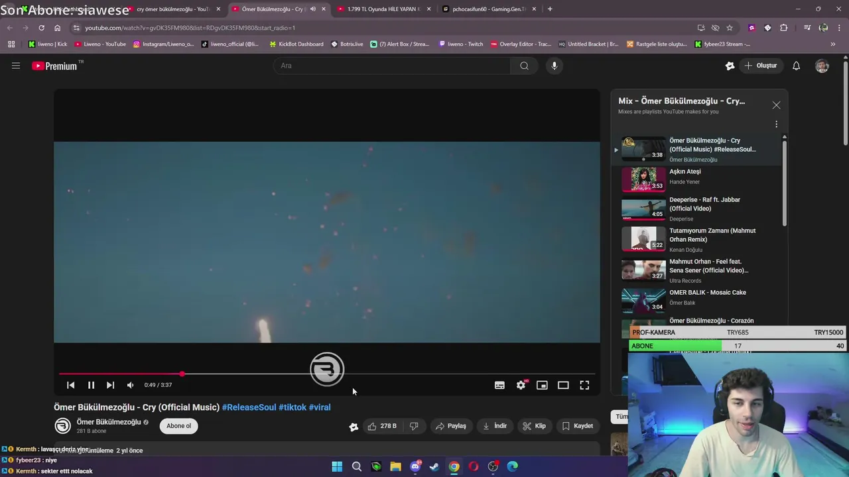Play Deeperise - Raf ft. Jabbar
Screen dimensions: 849x477
(696, 209)
